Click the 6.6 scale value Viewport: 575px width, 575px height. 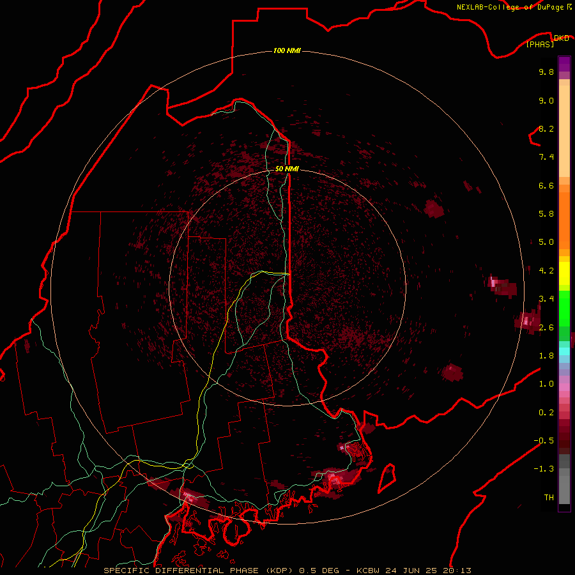point(546,185)
